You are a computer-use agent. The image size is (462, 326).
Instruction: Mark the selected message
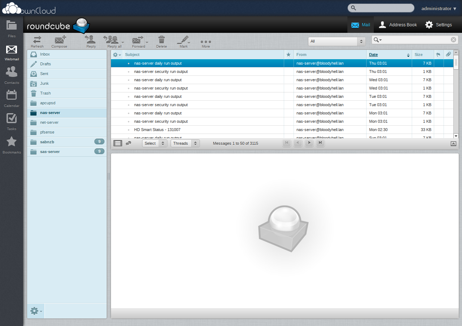click(184, 42)
